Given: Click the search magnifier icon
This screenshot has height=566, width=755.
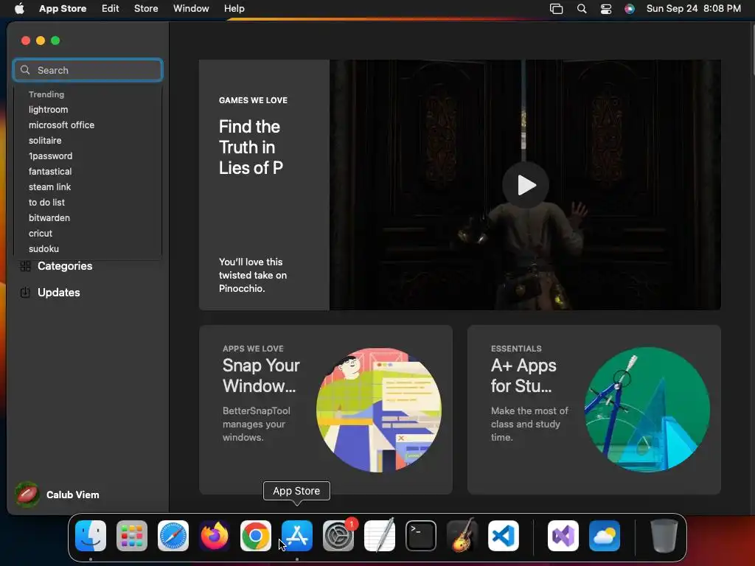Looking at the screenshot, I should tap(25, 70).
